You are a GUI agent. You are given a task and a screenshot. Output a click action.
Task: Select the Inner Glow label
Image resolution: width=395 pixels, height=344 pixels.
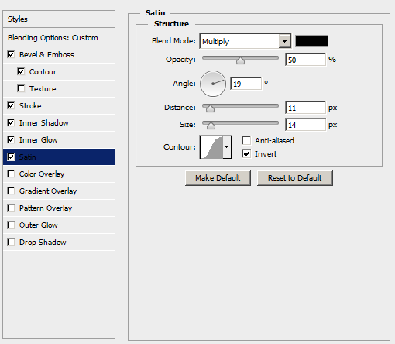[x=39, y=140]
